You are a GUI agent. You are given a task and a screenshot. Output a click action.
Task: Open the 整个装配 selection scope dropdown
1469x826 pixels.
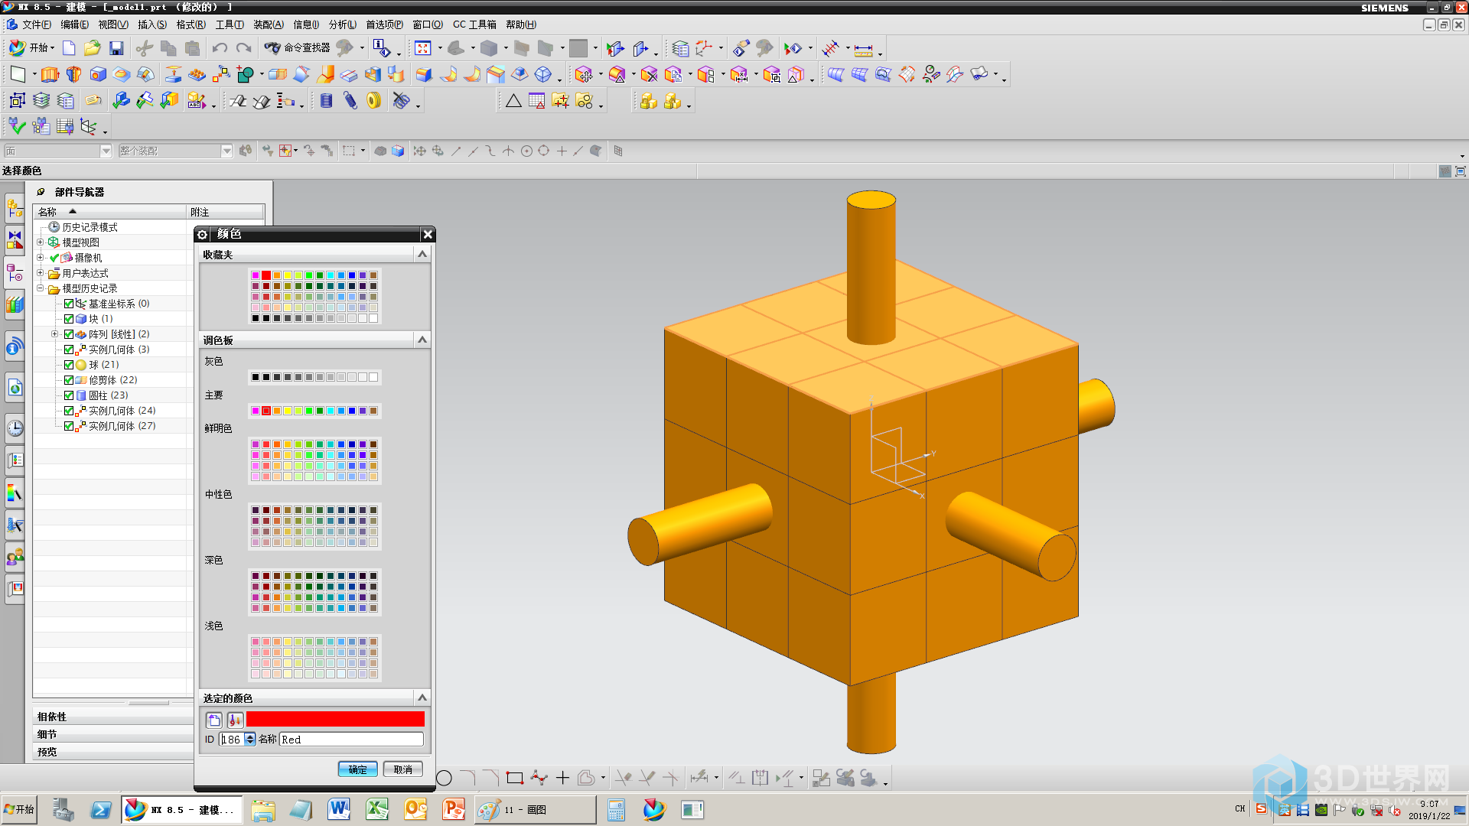click(226, 151)
